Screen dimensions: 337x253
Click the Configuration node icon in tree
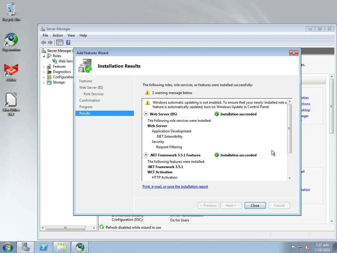pos(49,77)
